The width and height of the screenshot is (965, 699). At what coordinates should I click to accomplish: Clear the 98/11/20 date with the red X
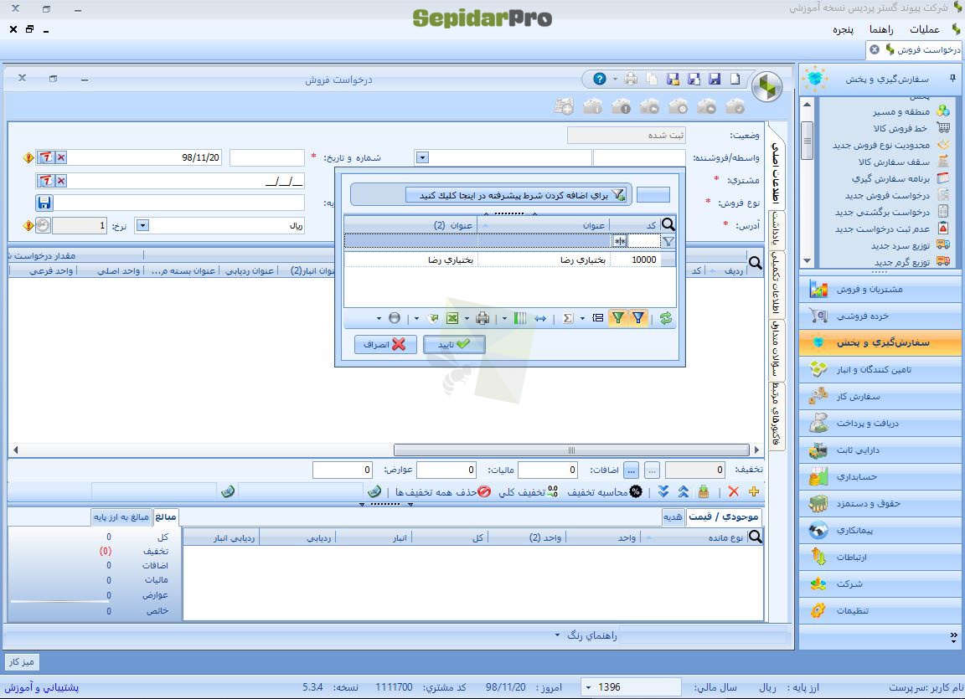[x=61, y=157]
